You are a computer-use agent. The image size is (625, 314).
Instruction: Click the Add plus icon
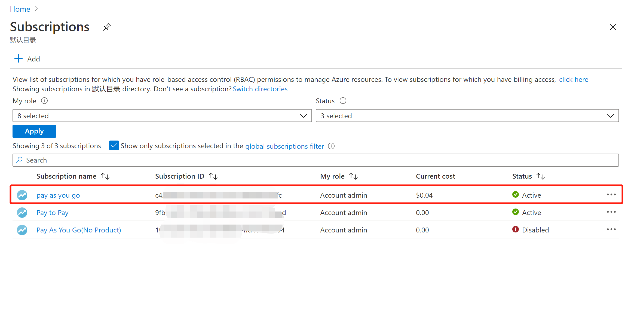18,59
